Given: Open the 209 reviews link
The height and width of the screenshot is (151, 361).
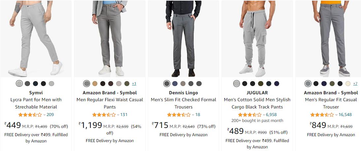Looking at the screenshot, I should (50, 115).
